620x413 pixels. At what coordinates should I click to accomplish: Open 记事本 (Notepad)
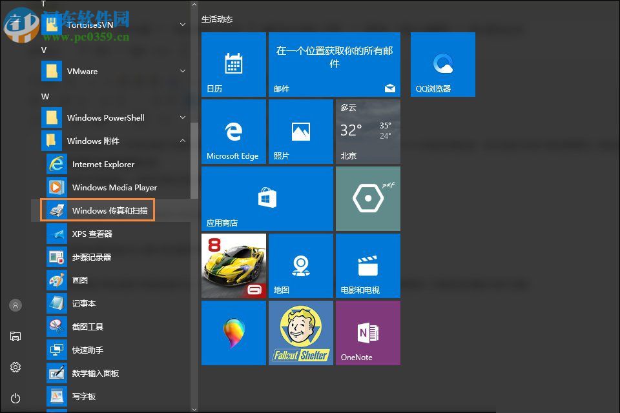(84, 304)
